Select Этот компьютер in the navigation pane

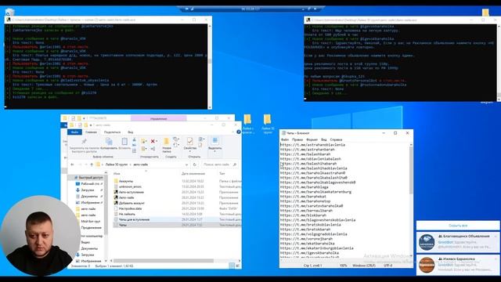point(92,236)
